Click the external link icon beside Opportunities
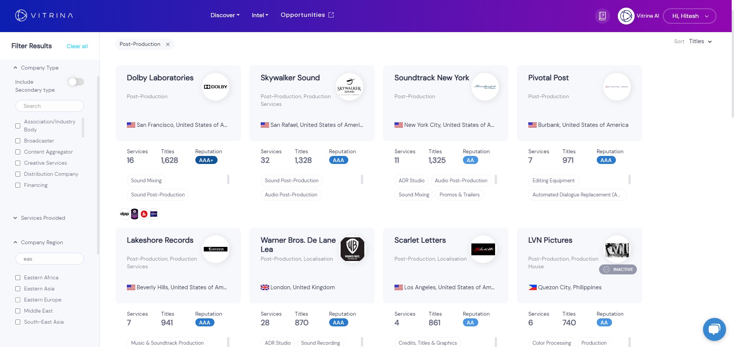The width and height of the screenshot is (734, 347). point(331,15)
